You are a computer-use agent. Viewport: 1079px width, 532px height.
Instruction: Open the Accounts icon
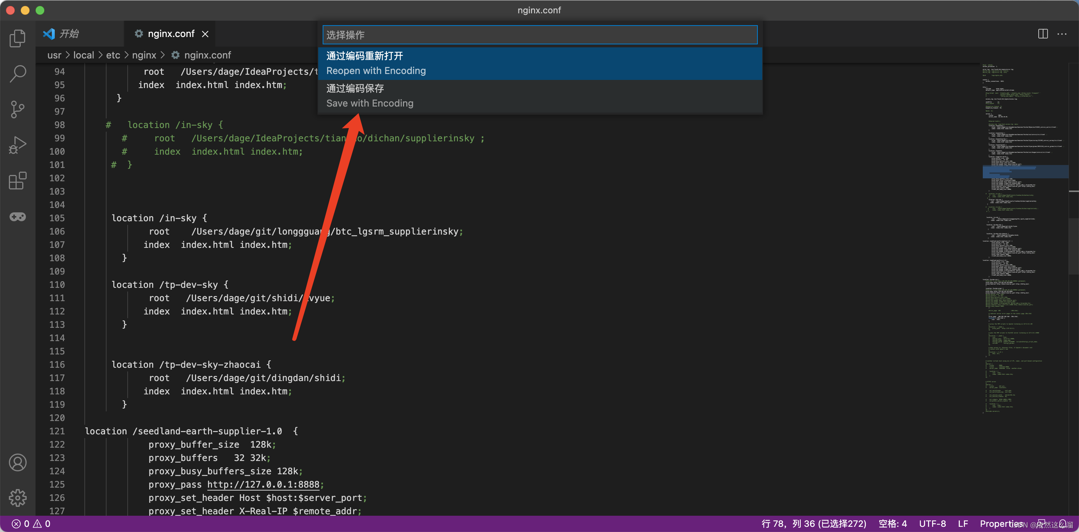[18, 462]
